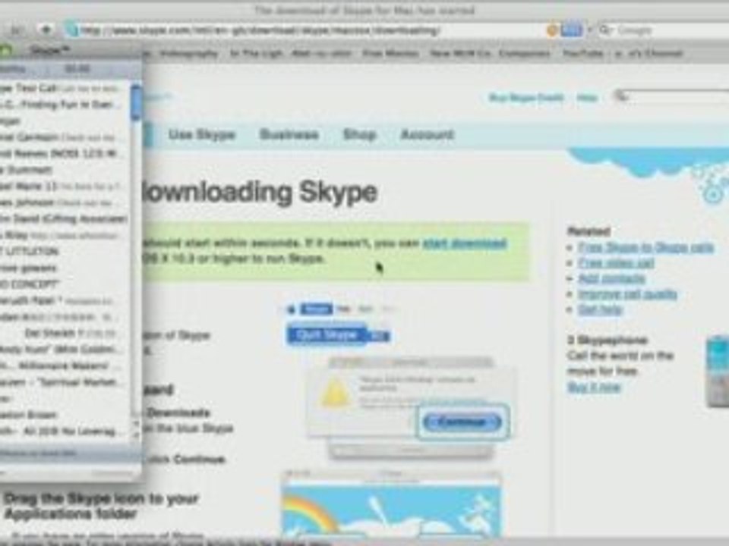The height and width of the screenshot is (546, 729).
Task: Open the Free Skype-to-Skype calls link
Action: (x=645, y=247)
